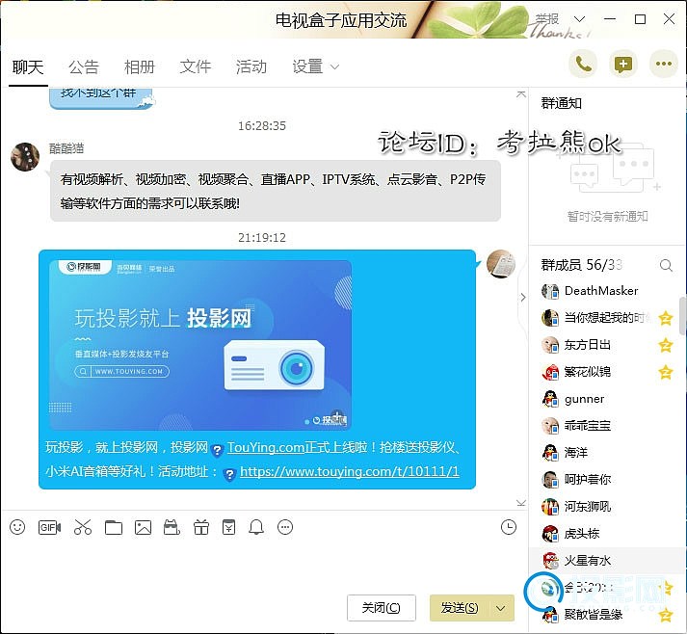Open the three-dots more menu
Image resolution: width=687 pixels, height=634 pixels.
tap(663, 65)
